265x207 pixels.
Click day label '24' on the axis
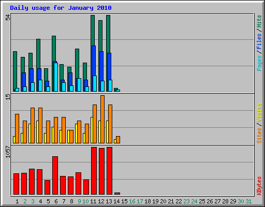[x=194, y=201]
